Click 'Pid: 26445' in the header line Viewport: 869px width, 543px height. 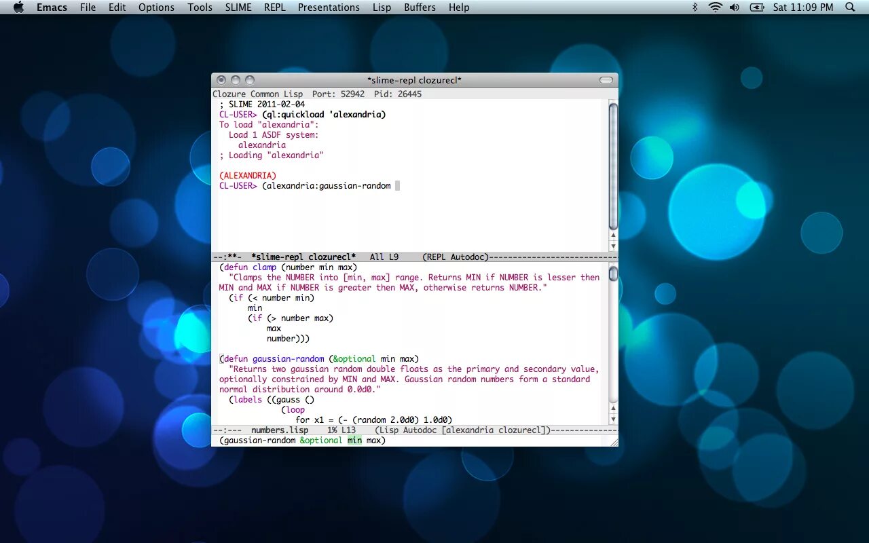(398, 94)
